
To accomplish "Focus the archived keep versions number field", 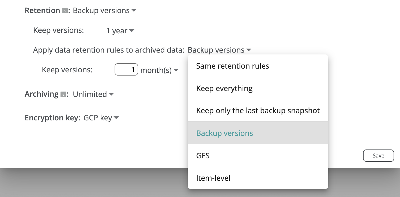I will (x=126, y=70).
